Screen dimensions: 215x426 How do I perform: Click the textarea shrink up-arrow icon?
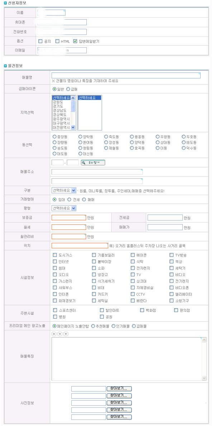(x=54, y=334)
